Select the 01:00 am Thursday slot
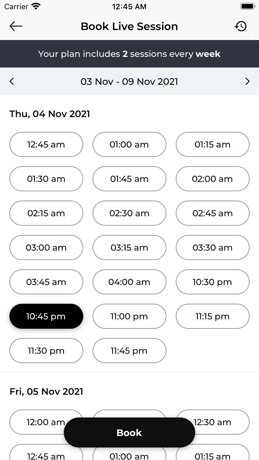 click(x=129, y=144)
